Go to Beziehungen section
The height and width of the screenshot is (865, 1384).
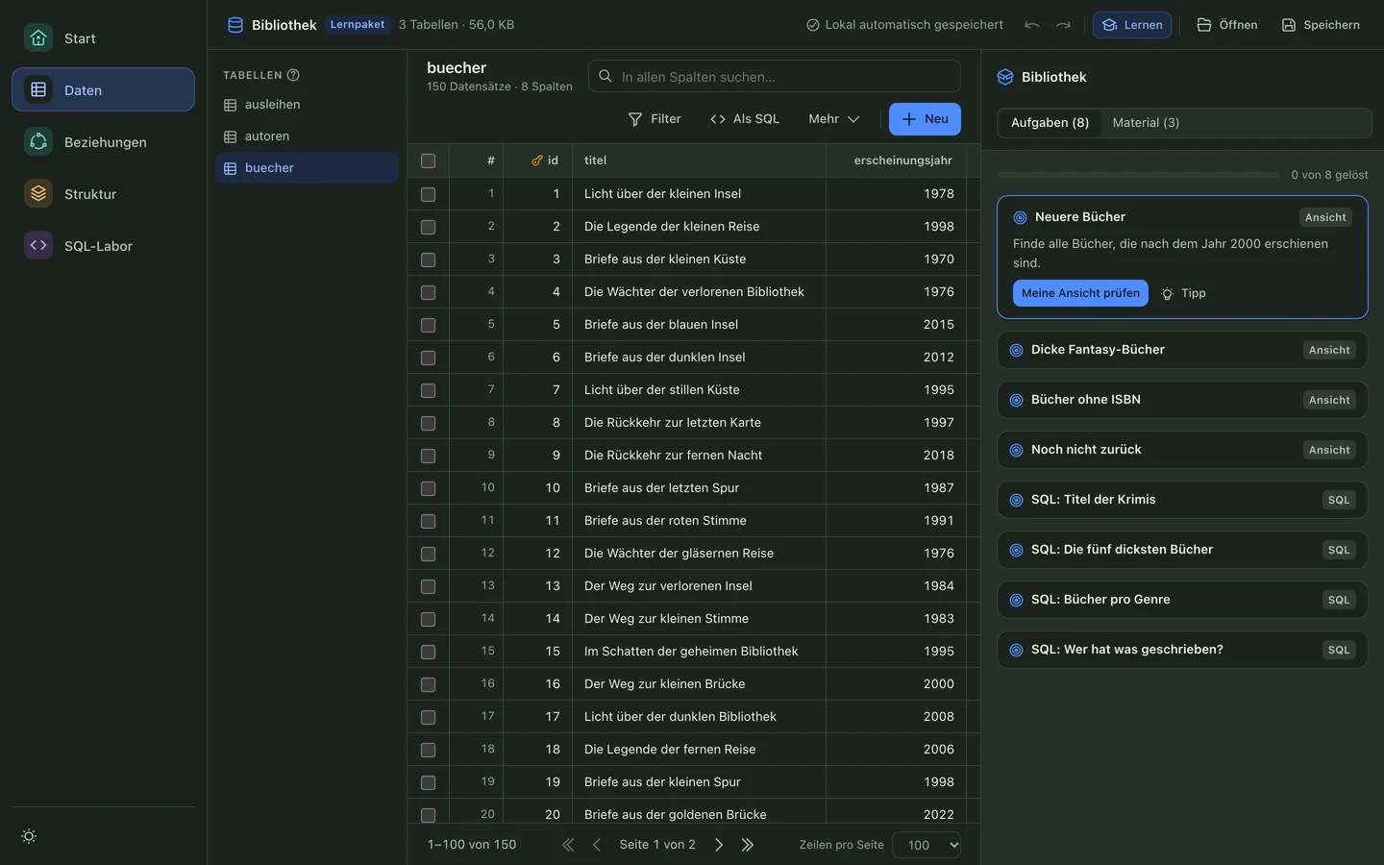pyautogui.click(x=103, y=142)
